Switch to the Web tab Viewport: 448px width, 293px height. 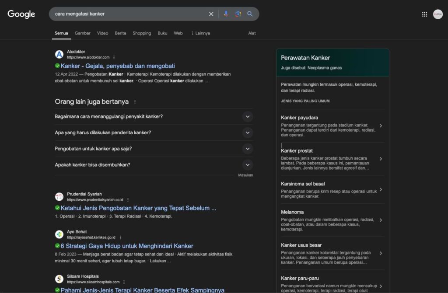coord(178,33)
